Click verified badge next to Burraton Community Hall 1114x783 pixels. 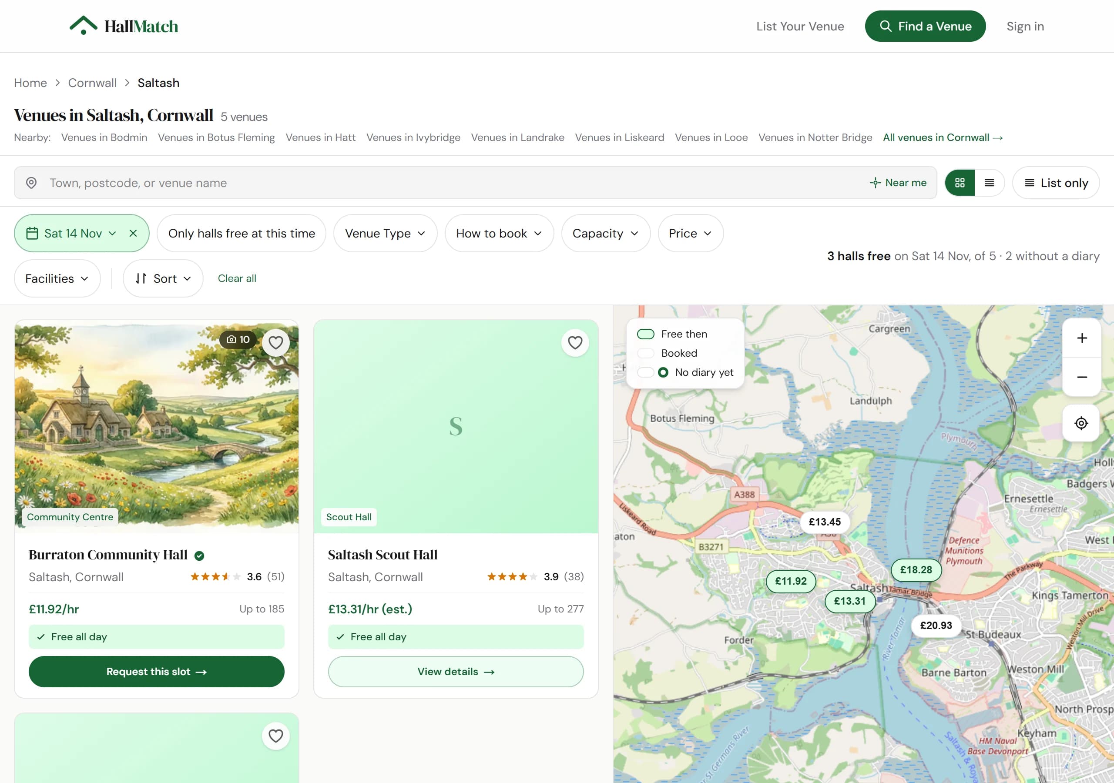coord(199,555)
